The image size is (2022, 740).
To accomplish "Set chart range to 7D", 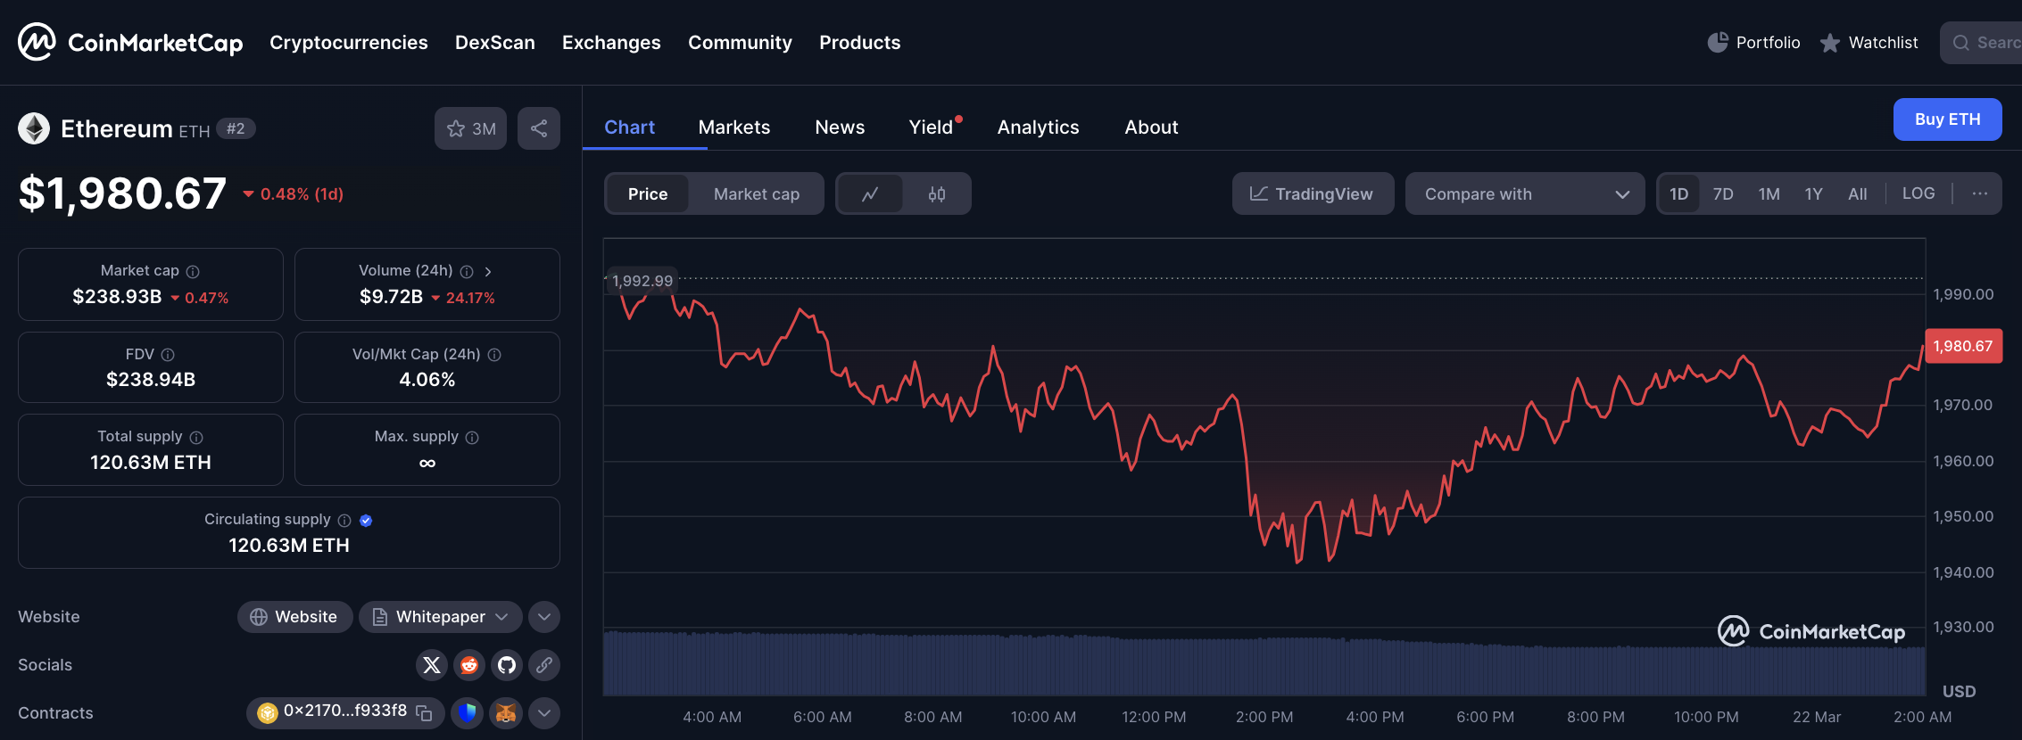I will point(1723,193).
